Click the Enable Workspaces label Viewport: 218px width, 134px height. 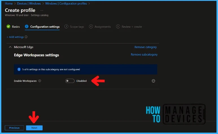(x=25, y=81)
